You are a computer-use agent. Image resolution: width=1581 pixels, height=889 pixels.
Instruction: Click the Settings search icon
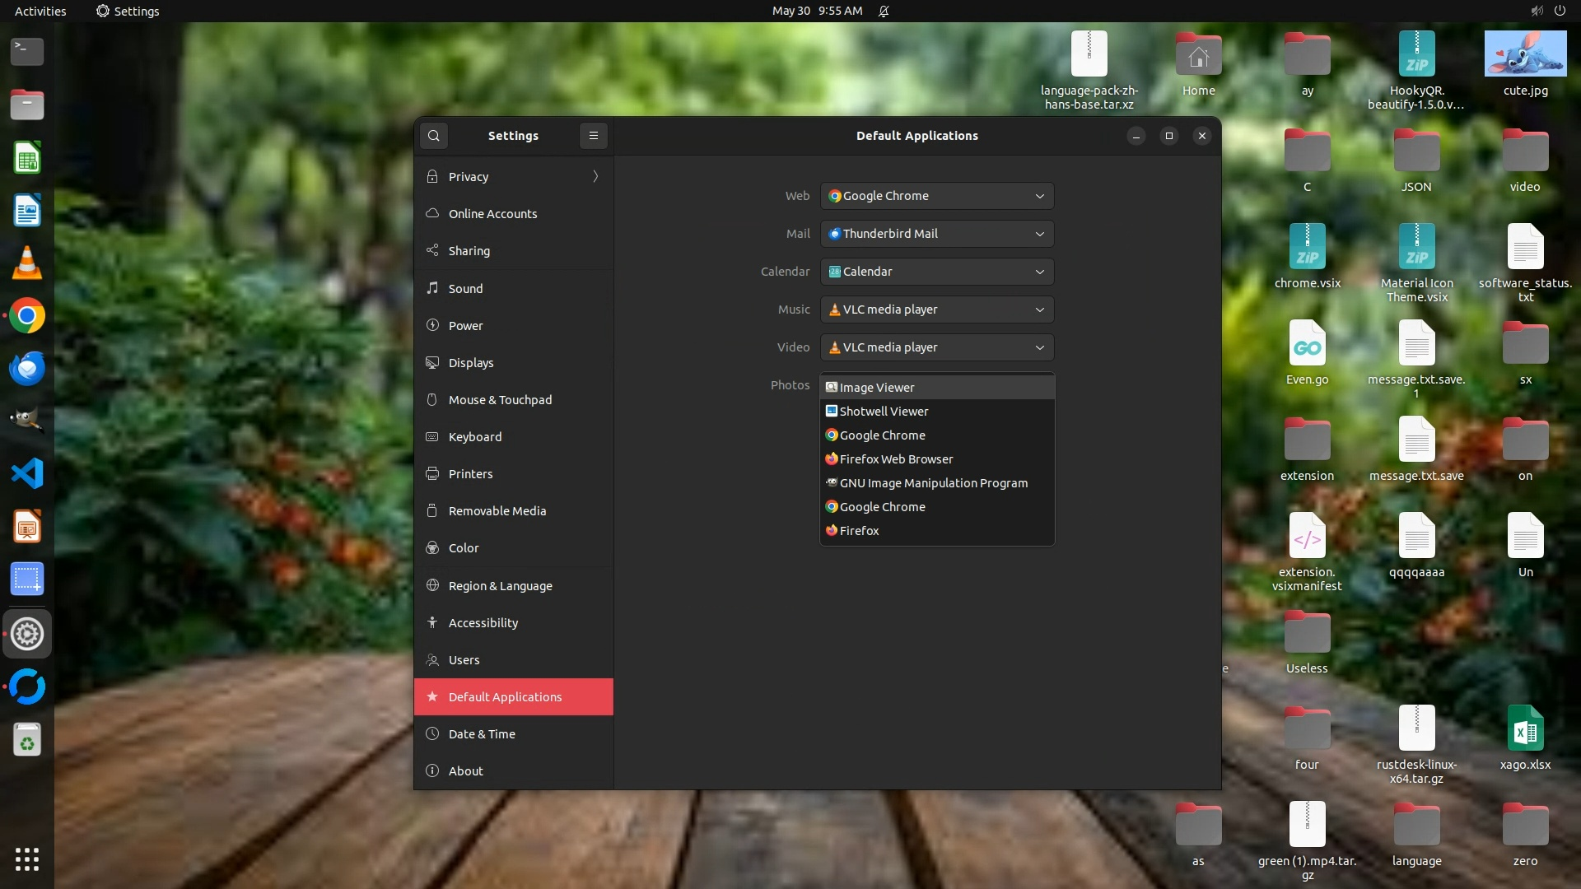click(434, 136)
